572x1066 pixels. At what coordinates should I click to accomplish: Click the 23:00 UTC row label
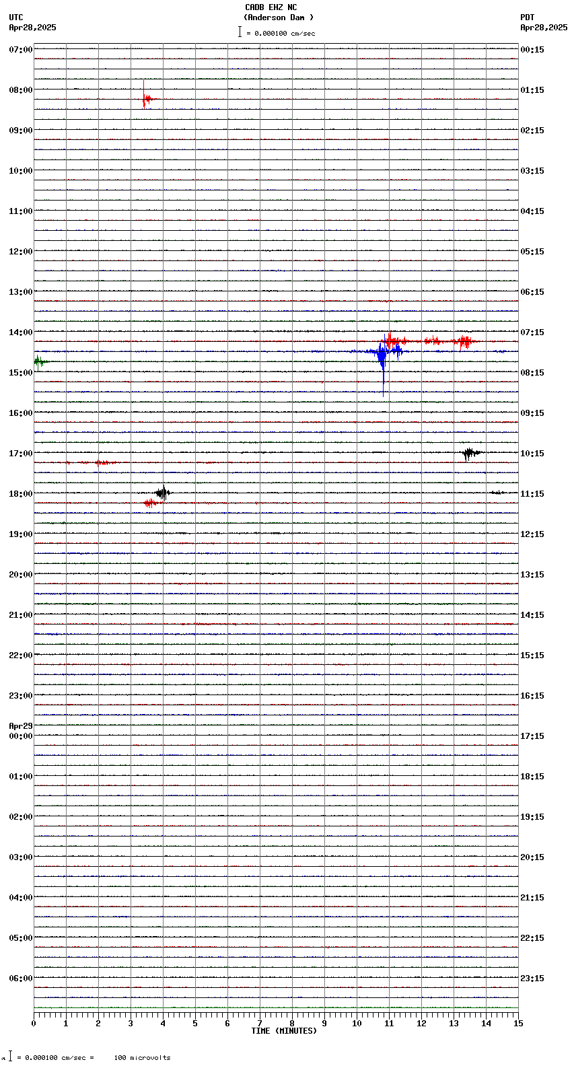pos(21,696)
